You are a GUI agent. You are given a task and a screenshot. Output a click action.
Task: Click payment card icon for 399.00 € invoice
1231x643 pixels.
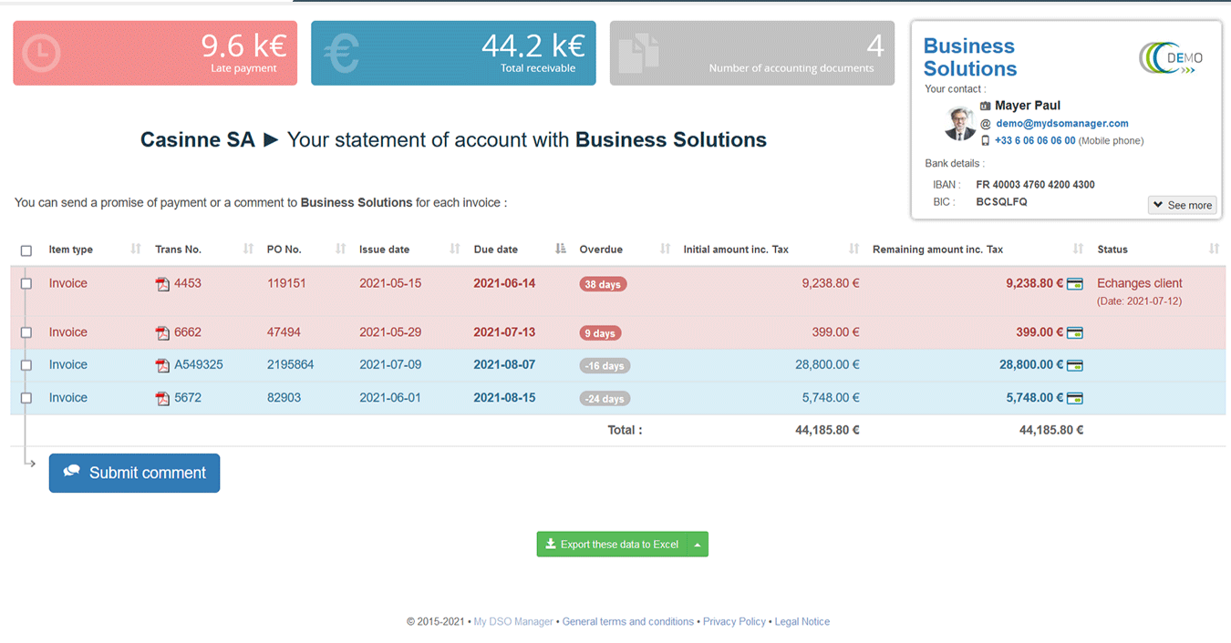pos(1075,333)
